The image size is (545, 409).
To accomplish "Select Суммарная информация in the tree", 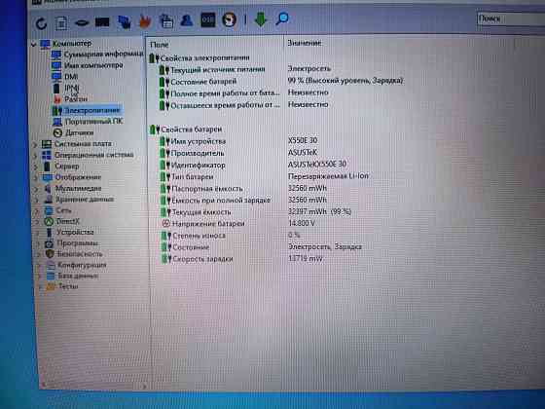I will [97, 54].
